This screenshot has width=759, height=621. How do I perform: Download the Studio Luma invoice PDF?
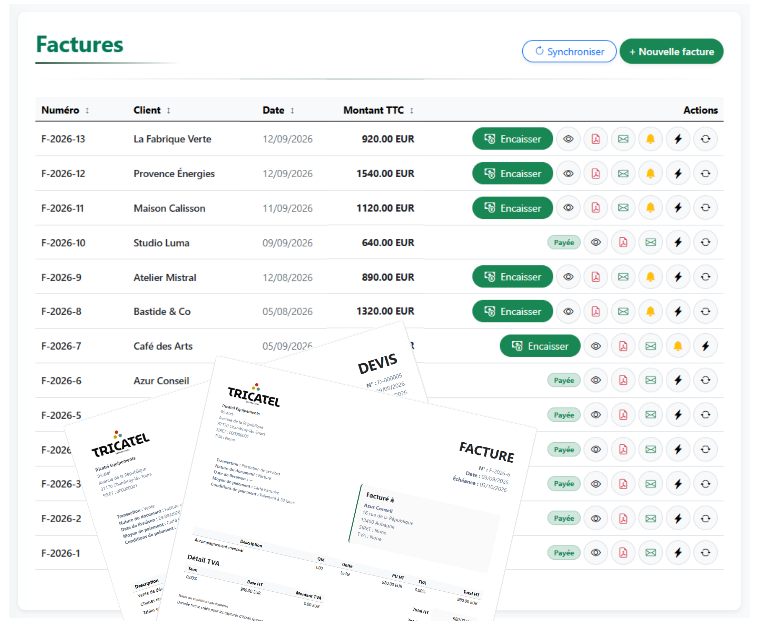tap(623, 242)
